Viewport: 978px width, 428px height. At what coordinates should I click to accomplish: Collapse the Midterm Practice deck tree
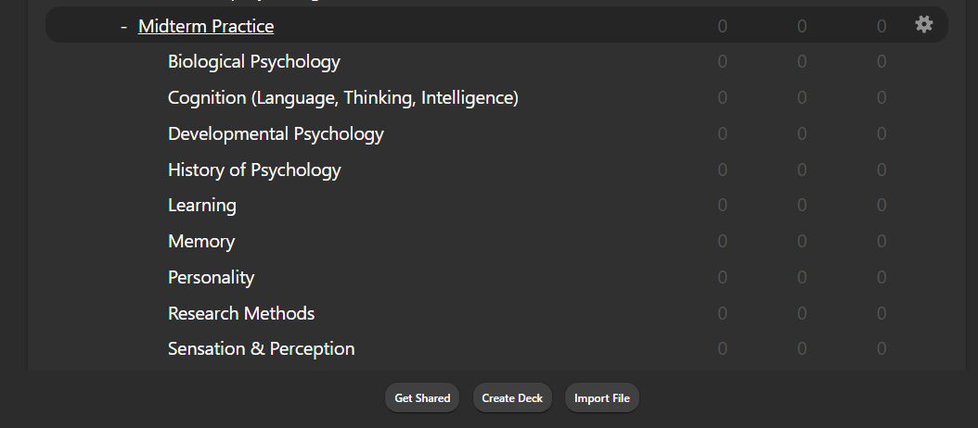pyautogui.click(x=124, y=26)
